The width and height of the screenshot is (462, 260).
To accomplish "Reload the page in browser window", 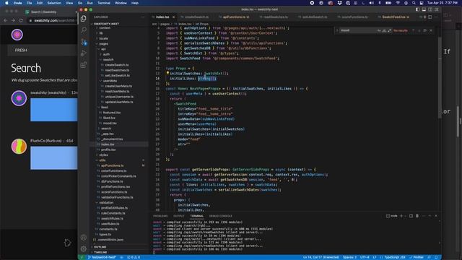I will coord(21,20).
